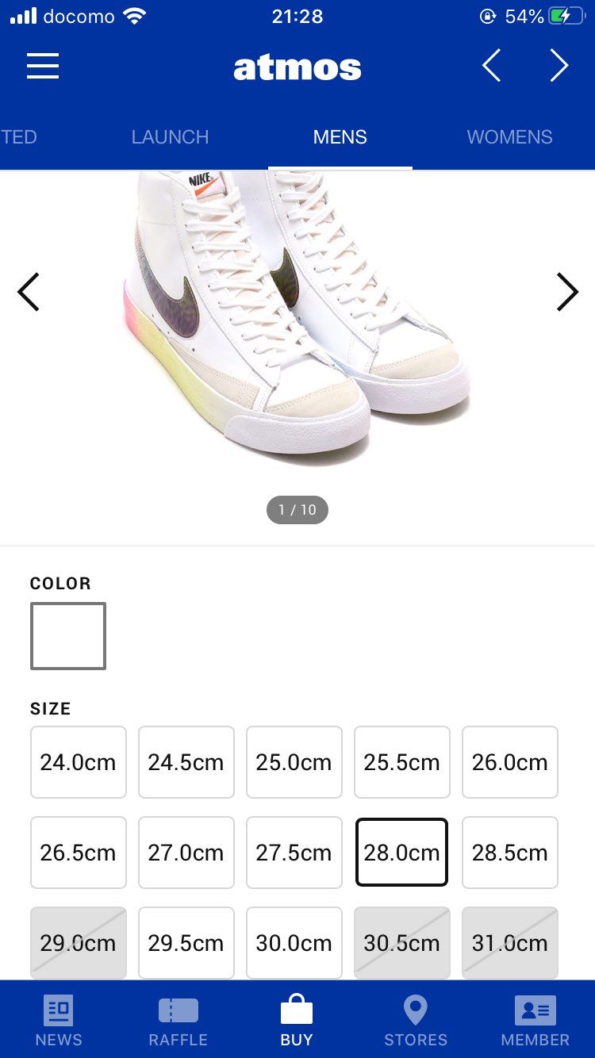Image resolution: width=595 pixels, height=1058 pixels.
Task: Select size 24.0cm
Action: point(79,761)
